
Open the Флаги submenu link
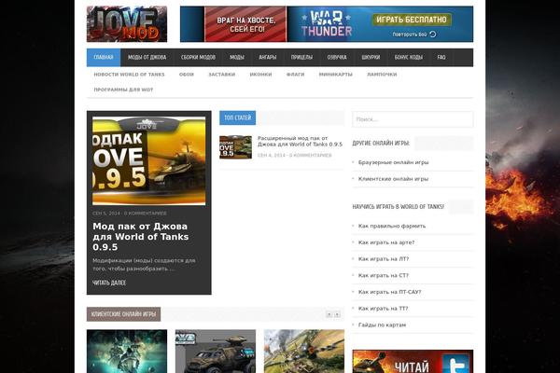coord(295,75)
